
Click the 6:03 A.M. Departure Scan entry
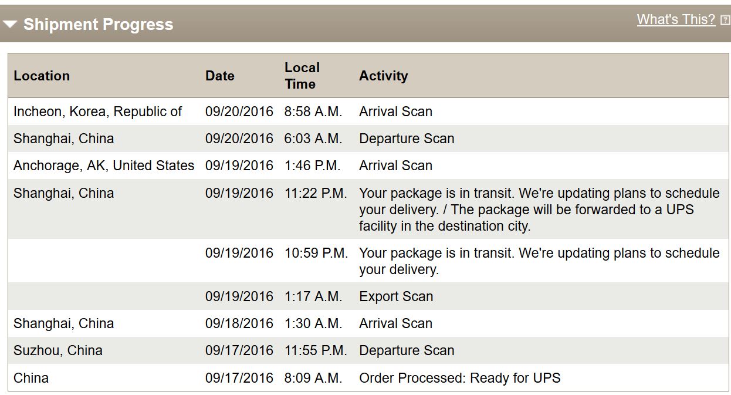407,139
